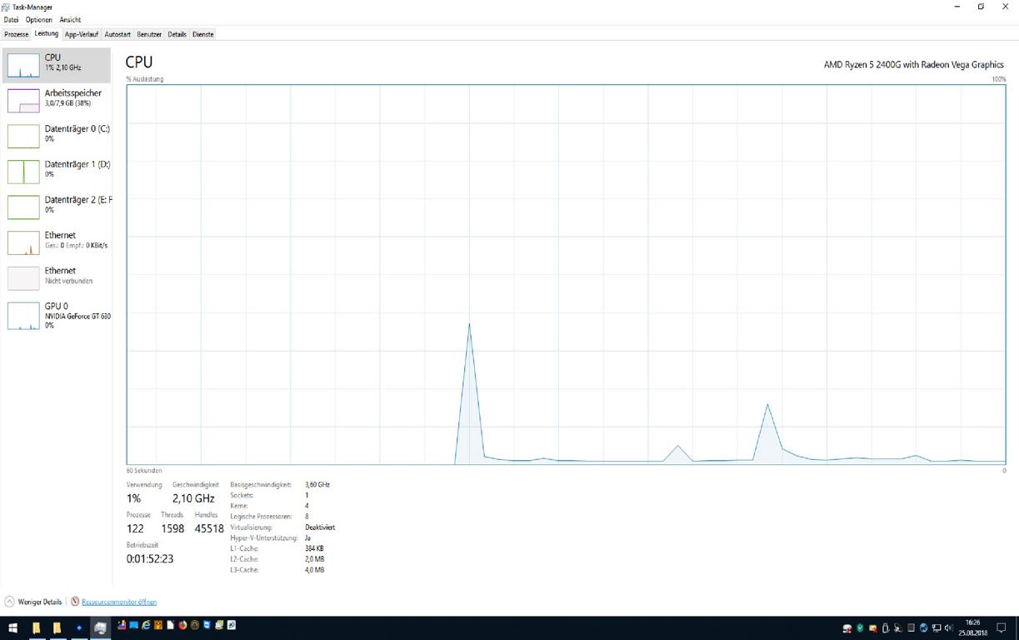Open the Windows Start menu
This screenshot has height=640, width=1019.
click(x=12, y=627)
